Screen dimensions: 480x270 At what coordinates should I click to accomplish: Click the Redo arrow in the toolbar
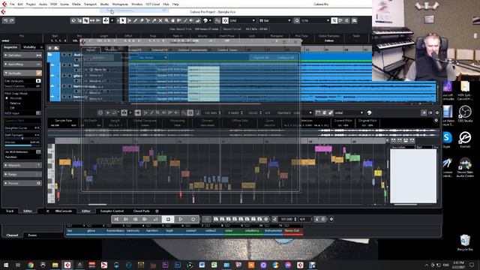click(x=12, y=20)
